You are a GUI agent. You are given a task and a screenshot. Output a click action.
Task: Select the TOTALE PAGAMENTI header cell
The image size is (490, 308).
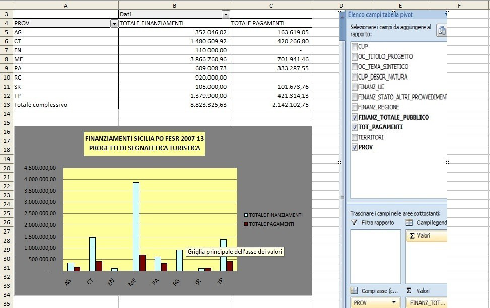[271, 23]
